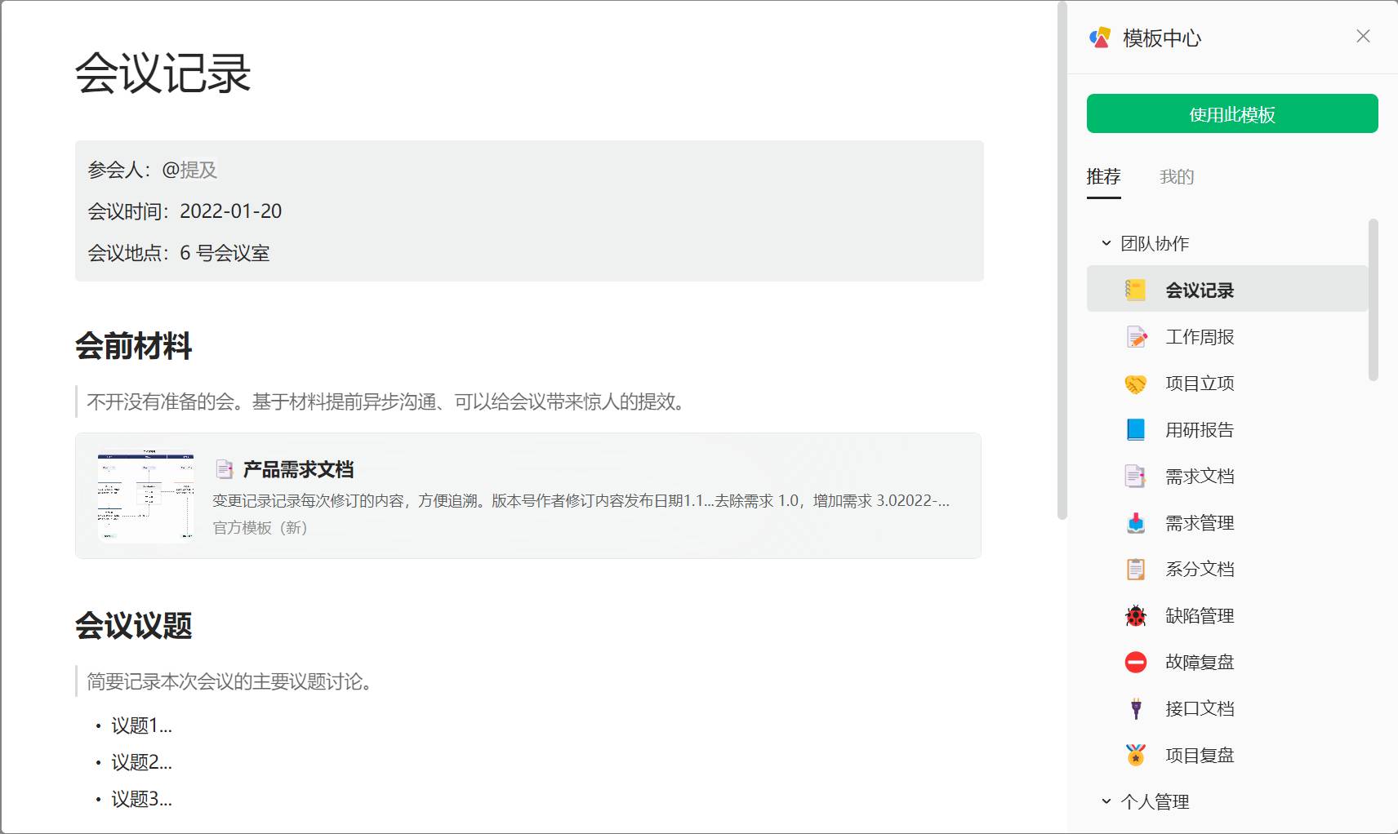Switch to the 推荐 tab
Screen dimensions: 1398x834
point(1103,177)
